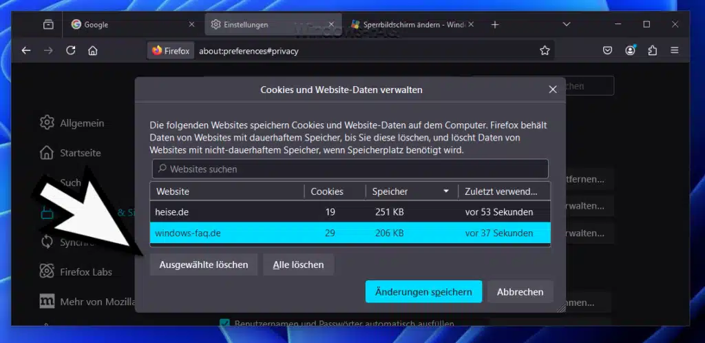The image size is (705, 343).
Task: Close the cookies dialog with X
Action: (553, 90)
